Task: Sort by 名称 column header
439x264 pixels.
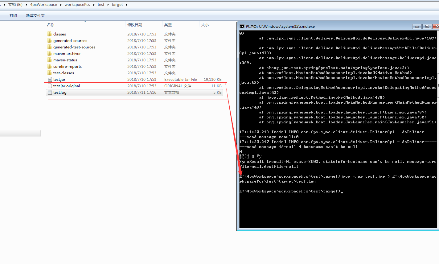Action: pyautogui.click(x=51, y=25)
